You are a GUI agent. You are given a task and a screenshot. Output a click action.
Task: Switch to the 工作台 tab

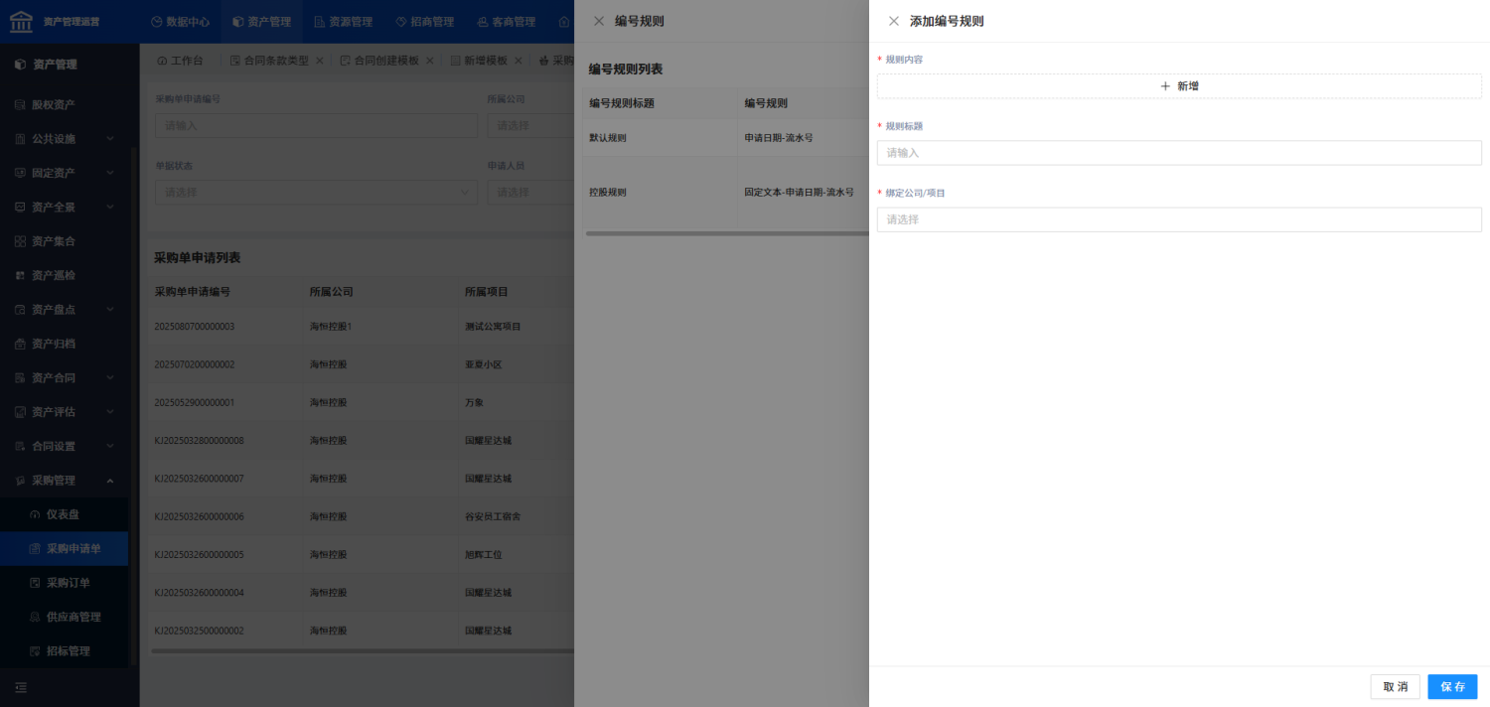point(180,61)
